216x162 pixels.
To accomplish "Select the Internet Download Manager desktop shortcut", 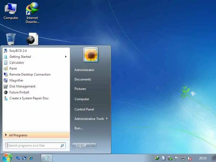I will [32, 13].
